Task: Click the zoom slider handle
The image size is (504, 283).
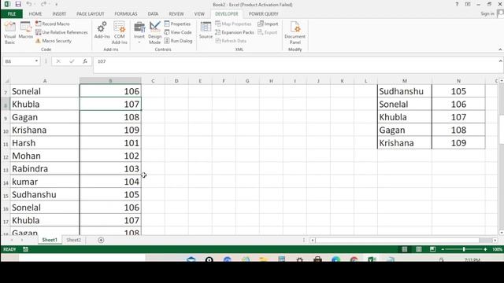Action: (x=464, y=249)
